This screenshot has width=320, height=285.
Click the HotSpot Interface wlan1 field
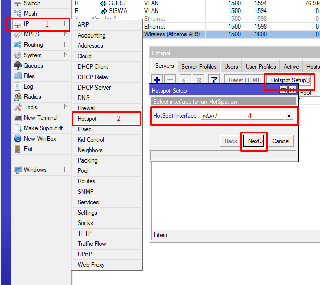click(x=241, y=115)
